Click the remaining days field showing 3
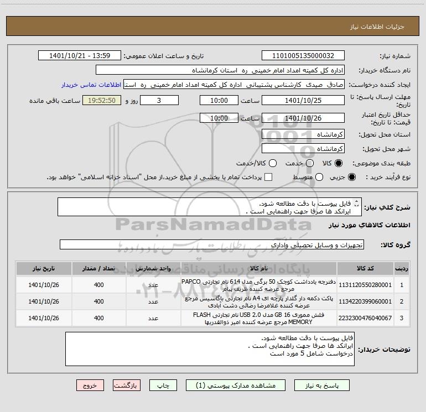 (159, 101)
